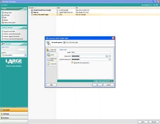Click the Help button in the dialog
Viewport: 160px width, 124px height.
click(51, 85)
